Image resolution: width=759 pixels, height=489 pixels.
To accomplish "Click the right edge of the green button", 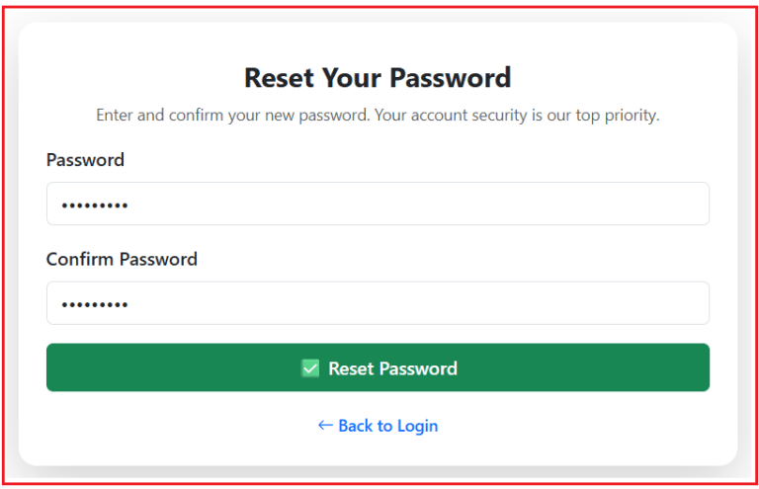I will click(x=699, y=367).
